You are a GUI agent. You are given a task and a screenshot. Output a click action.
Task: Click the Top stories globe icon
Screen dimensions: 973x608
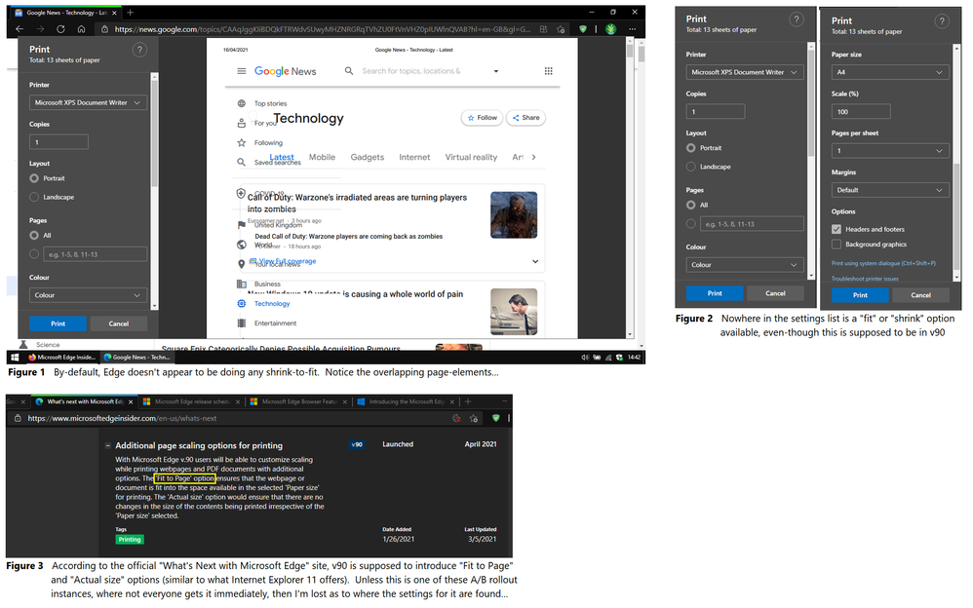(x=242, y=103)
